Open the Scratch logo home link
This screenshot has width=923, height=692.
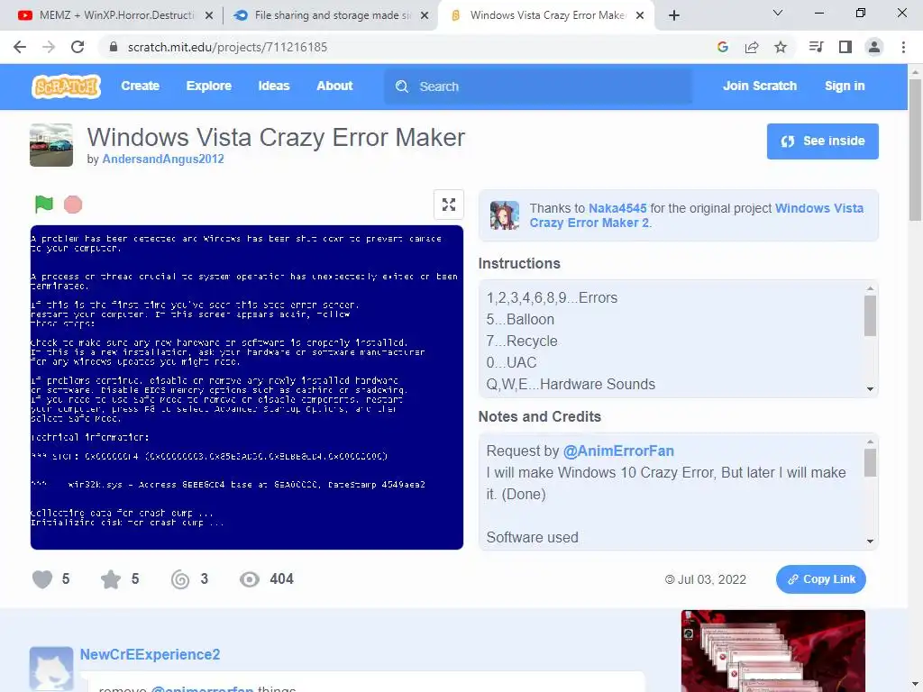66,86
